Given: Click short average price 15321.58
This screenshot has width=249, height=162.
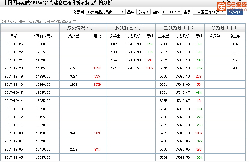Looking at the screenshot, I should coord(182,157).
